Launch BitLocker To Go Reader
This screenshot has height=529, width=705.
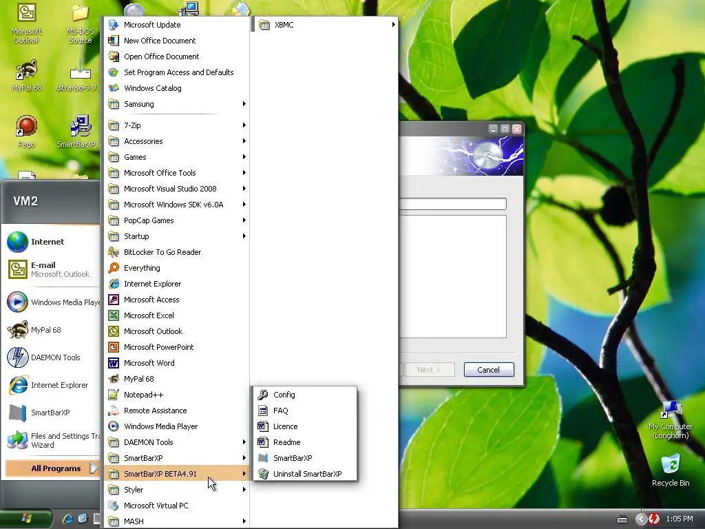(176, 252)
